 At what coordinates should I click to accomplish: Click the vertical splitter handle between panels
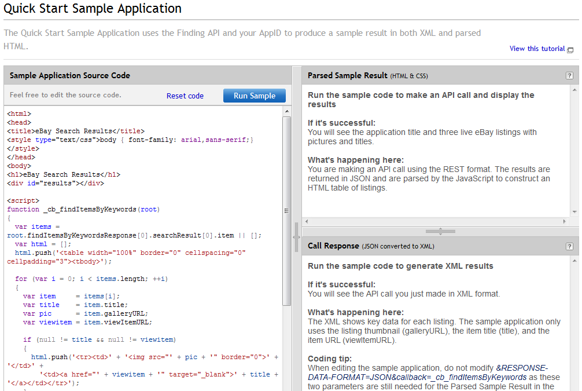297,236
